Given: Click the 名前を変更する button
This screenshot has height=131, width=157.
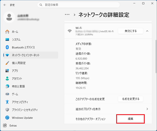Looking at the screenshot, I should coord(130,99).
